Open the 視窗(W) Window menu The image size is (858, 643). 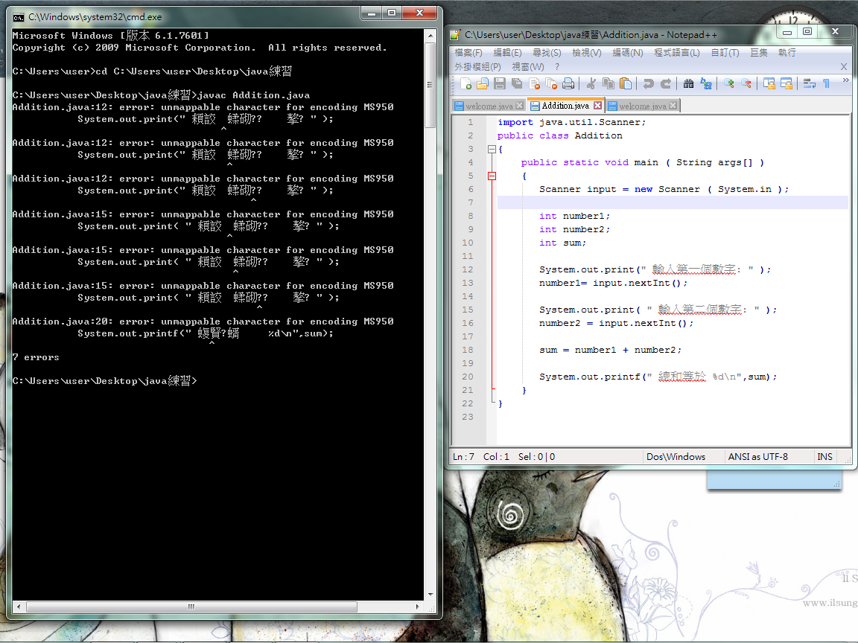[528, 67]
